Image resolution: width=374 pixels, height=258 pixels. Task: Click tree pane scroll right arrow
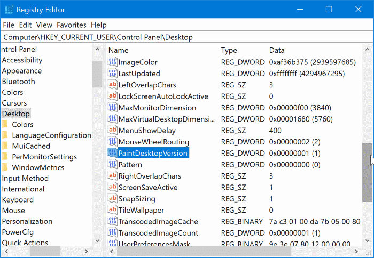point(87,251)
